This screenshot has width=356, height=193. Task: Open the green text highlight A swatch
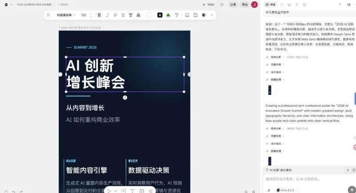point(168,15)
